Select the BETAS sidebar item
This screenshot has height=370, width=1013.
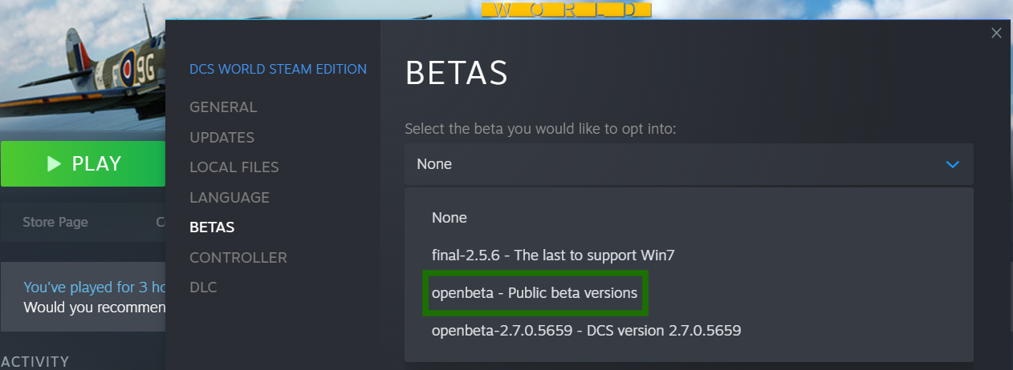tap(212, 227)
